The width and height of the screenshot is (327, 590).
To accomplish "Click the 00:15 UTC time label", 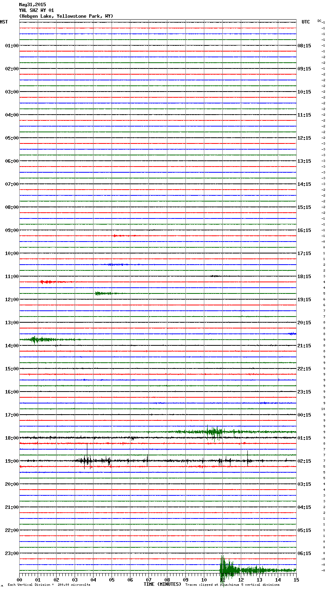I will [x=304, y=415].
